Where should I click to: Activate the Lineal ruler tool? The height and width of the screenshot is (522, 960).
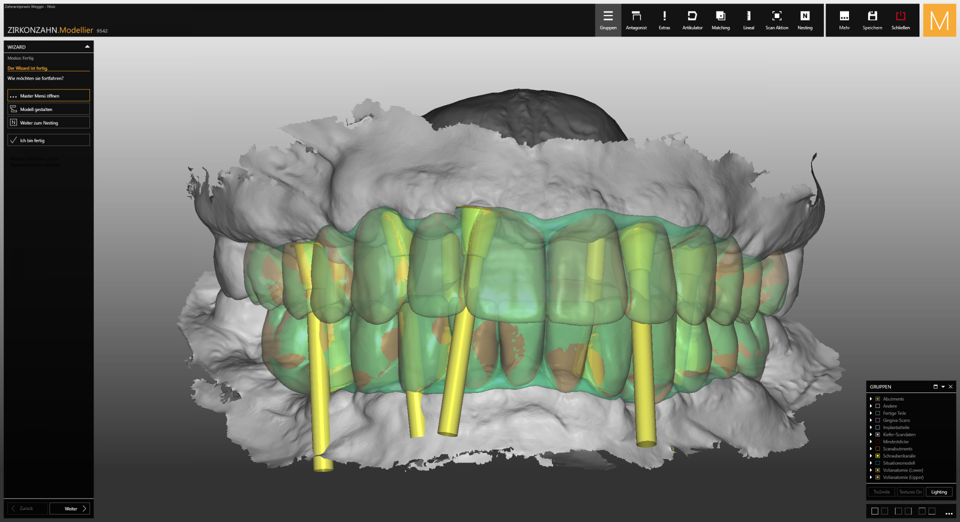(748, 20)
